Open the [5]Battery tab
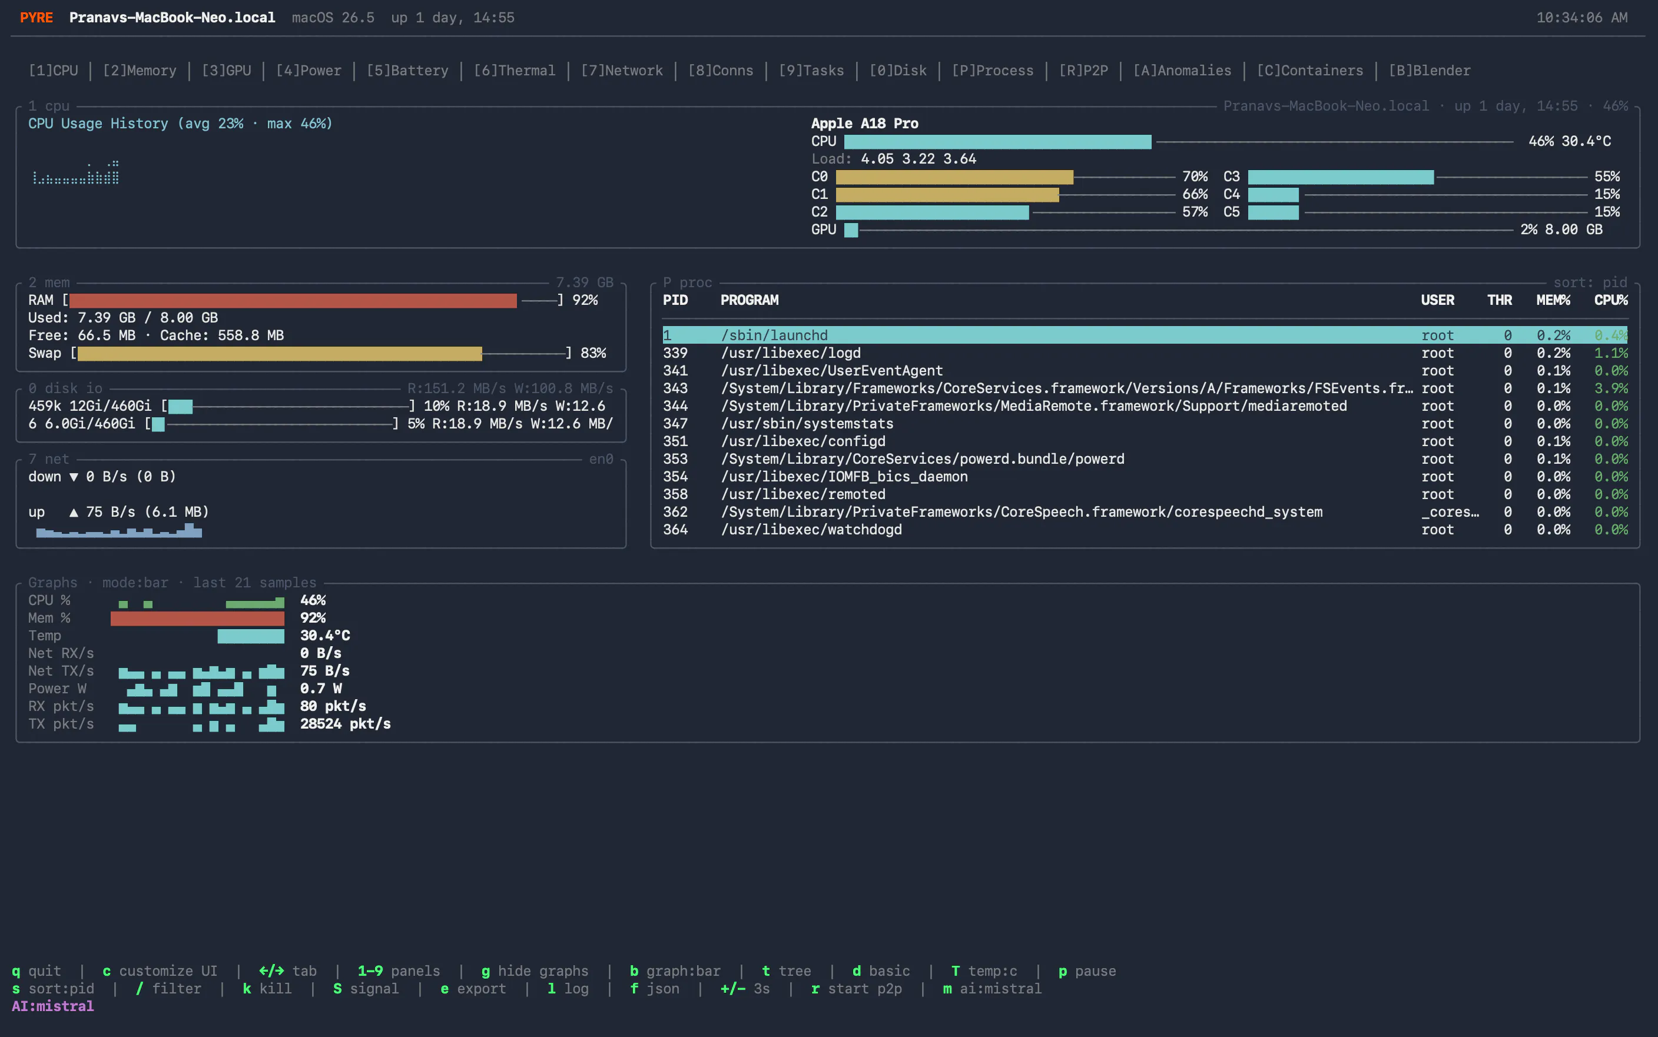This screenshot has height=1037, width=1658. (x=407, y=71)
